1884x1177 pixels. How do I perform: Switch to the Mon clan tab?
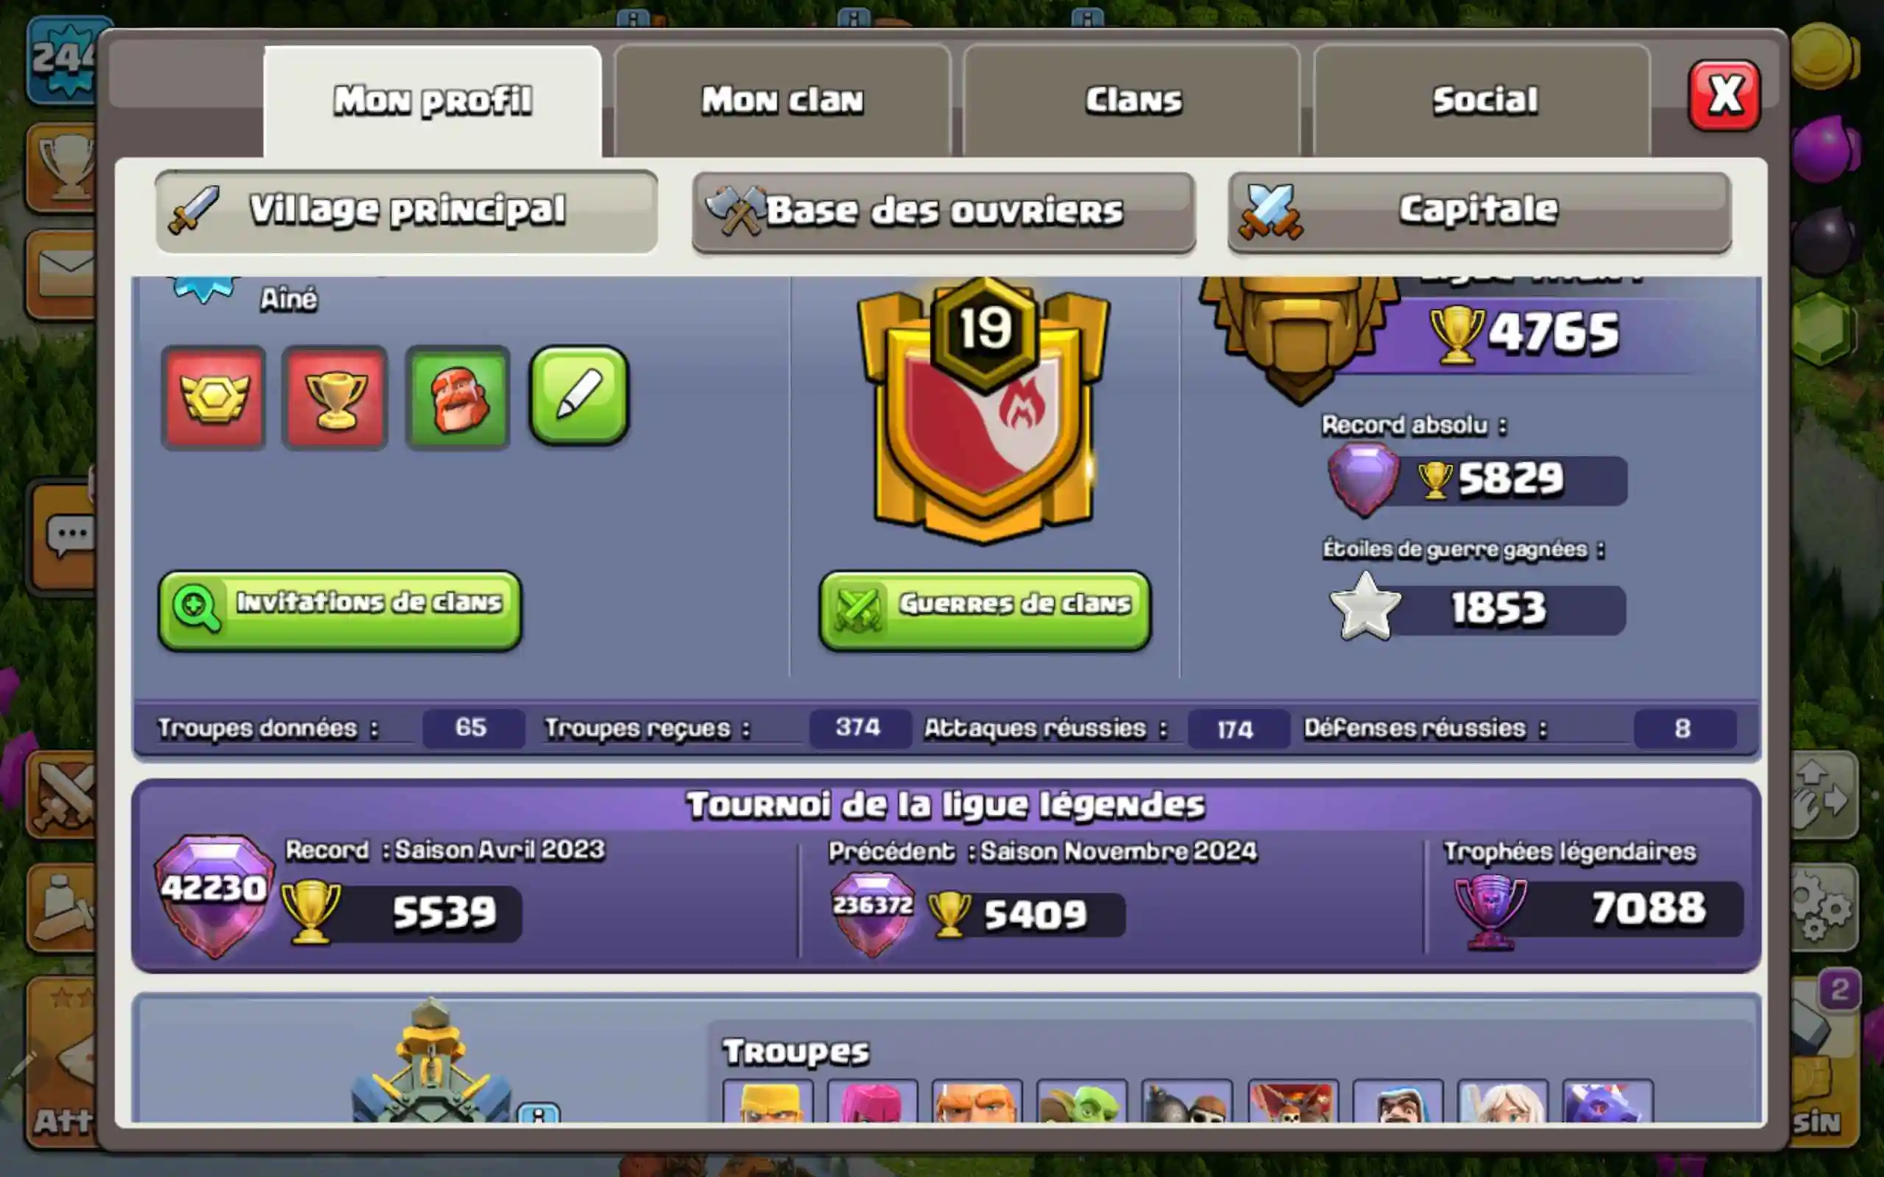(x=782, y=101)
